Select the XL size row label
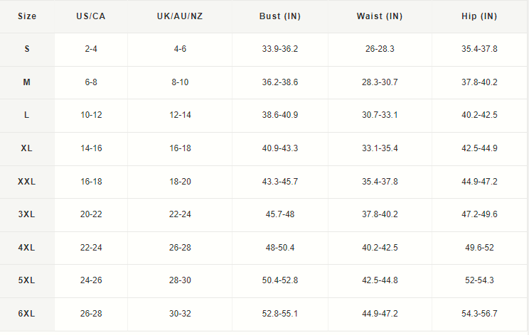Screen dimensions: 529x335 pos(26,148)
